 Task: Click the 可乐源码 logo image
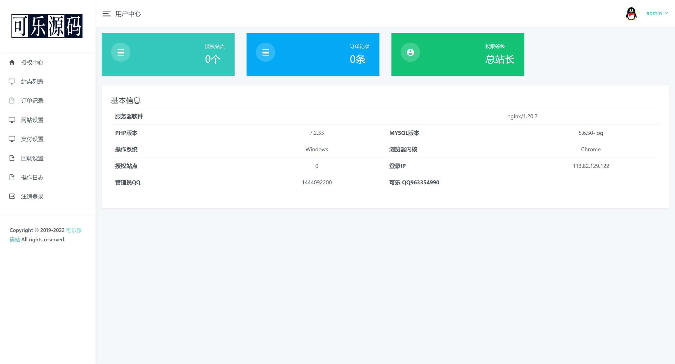point(47,26)
